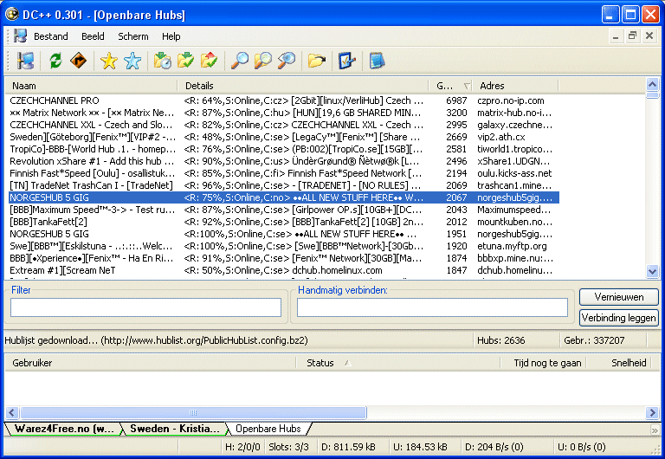Open the Bestand menu
665x459 pixels.
point(51,36)
